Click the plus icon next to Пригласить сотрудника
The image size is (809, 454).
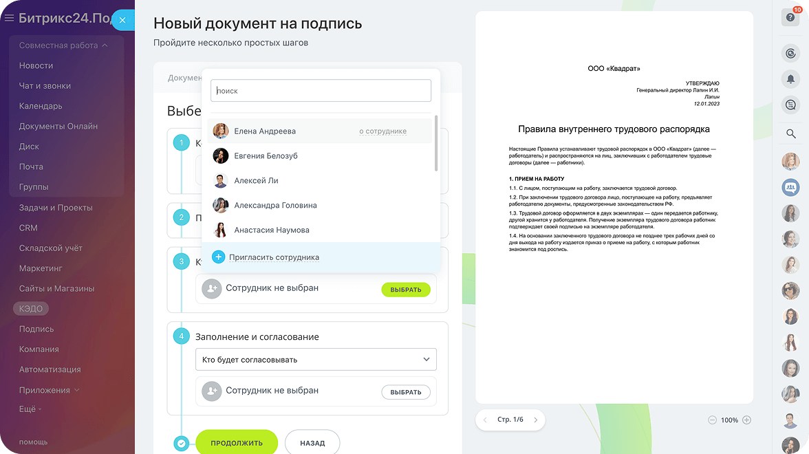coord(218,257)
